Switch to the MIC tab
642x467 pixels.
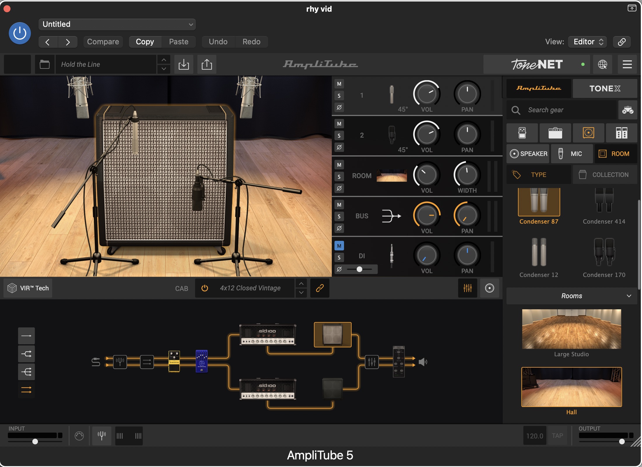click(x=571, y=154)
